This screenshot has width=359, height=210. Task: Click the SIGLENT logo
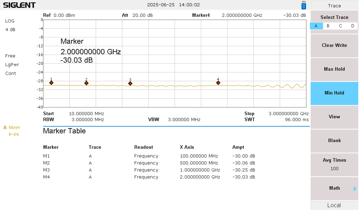18,5
